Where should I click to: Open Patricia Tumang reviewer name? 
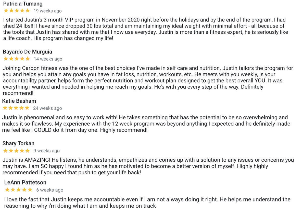tap(23, 4)
